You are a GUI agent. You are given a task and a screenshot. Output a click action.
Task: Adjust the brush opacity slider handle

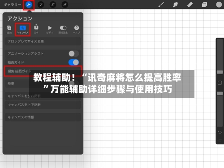(220, 93)
